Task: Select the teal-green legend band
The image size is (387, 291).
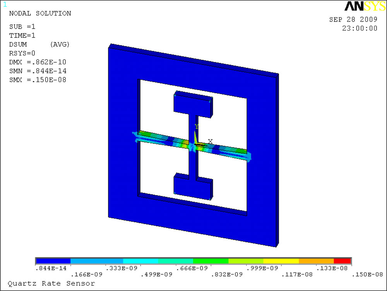Action: coord(176,261)
